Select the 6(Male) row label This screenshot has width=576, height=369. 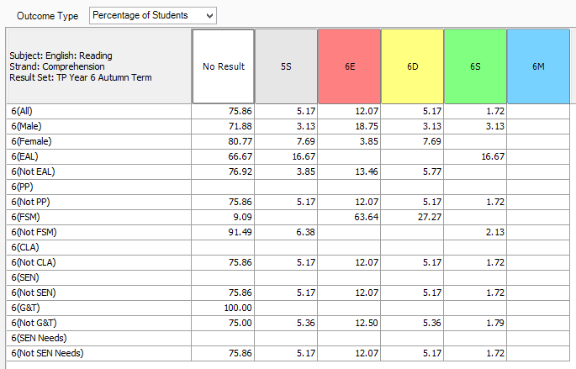pyautogui.click(x=99, y=126)
